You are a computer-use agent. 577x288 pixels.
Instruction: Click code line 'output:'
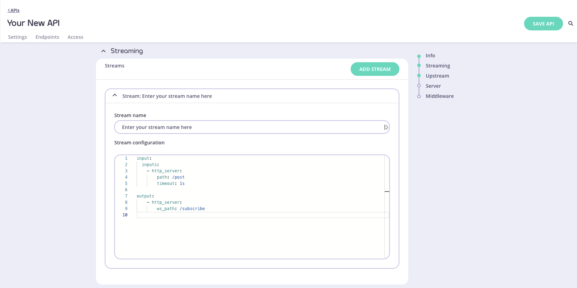(x=145, y=196)
